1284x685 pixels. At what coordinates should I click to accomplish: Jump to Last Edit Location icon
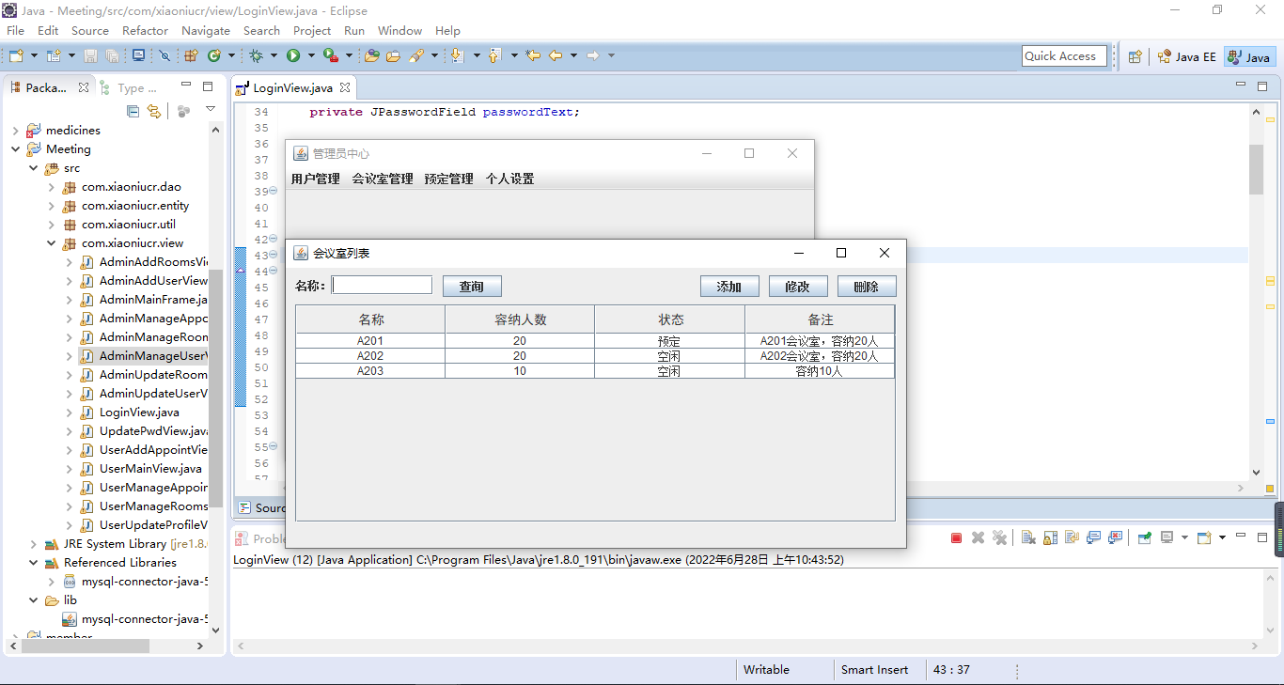[x=533, y=55]
